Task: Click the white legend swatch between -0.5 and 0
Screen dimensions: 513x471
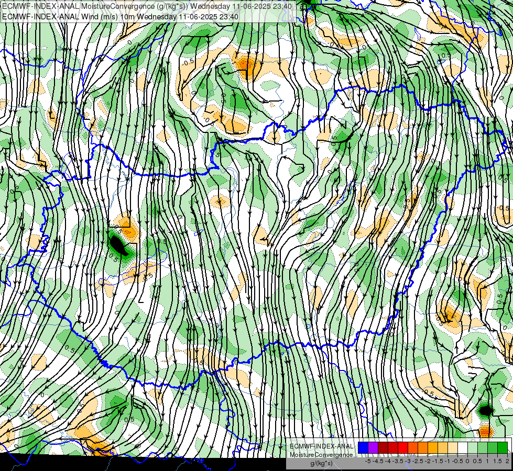Action: (463, 448)
